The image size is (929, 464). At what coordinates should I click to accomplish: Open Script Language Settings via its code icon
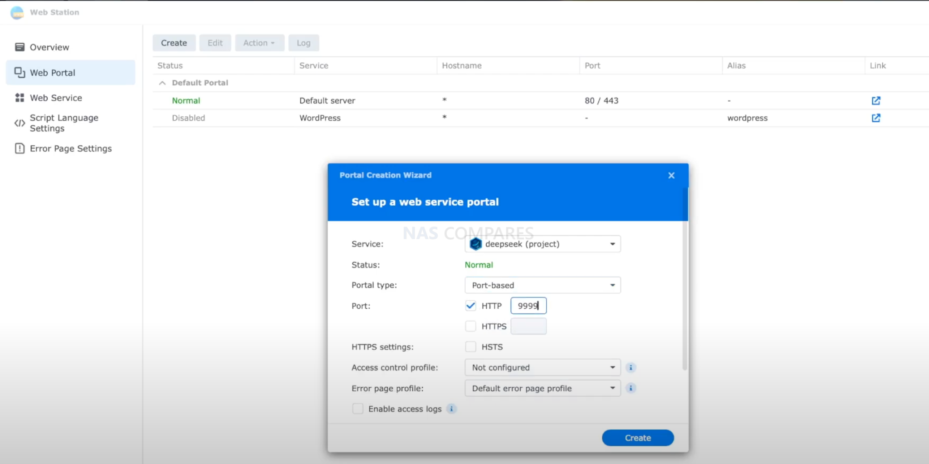click(x=19, y=123)
